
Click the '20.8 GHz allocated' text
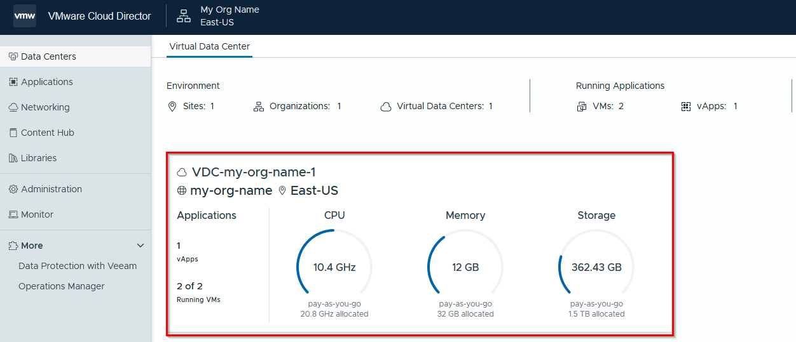[x=334, y=314]
